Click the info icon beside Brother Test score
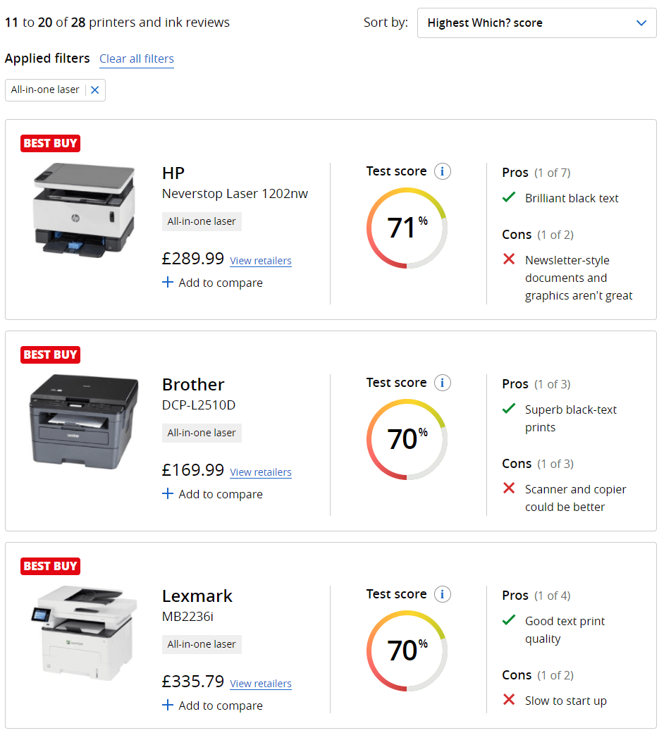This screenshot has height=733, width=659. point(442,383)
